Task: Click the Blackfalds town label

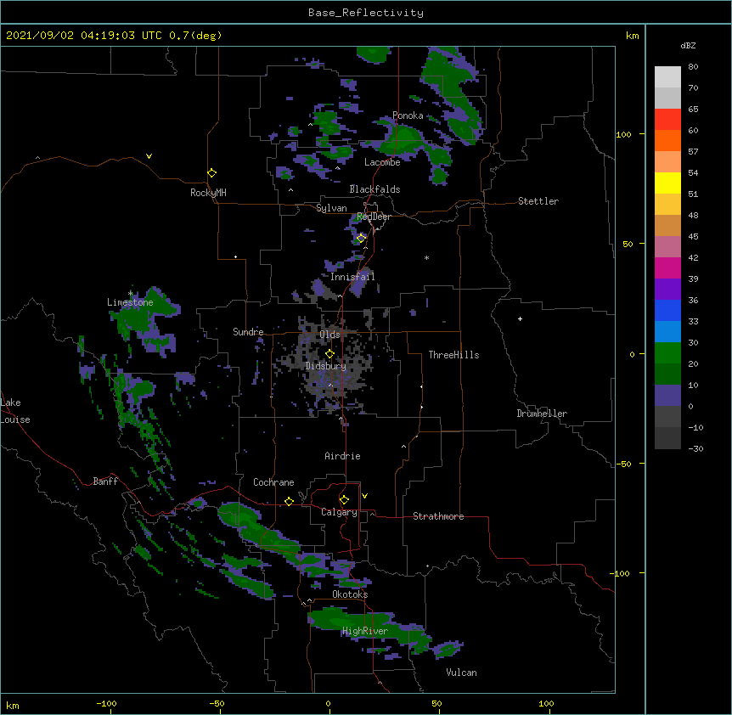Action: [374, 189]
